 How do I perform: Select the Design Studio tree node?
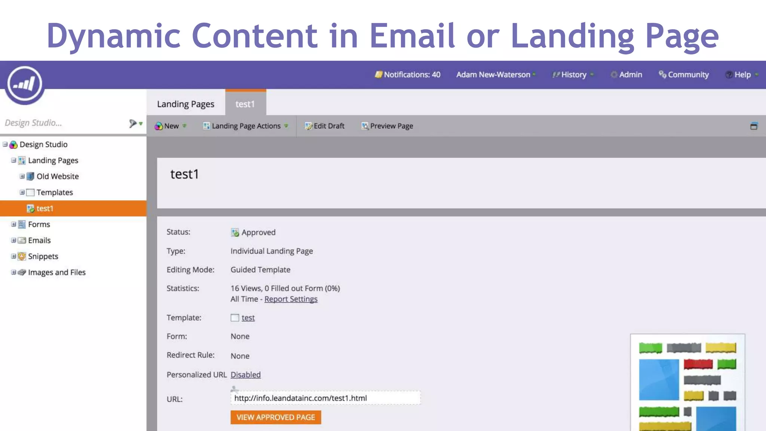pyautogui.click(x=43, y=144)
